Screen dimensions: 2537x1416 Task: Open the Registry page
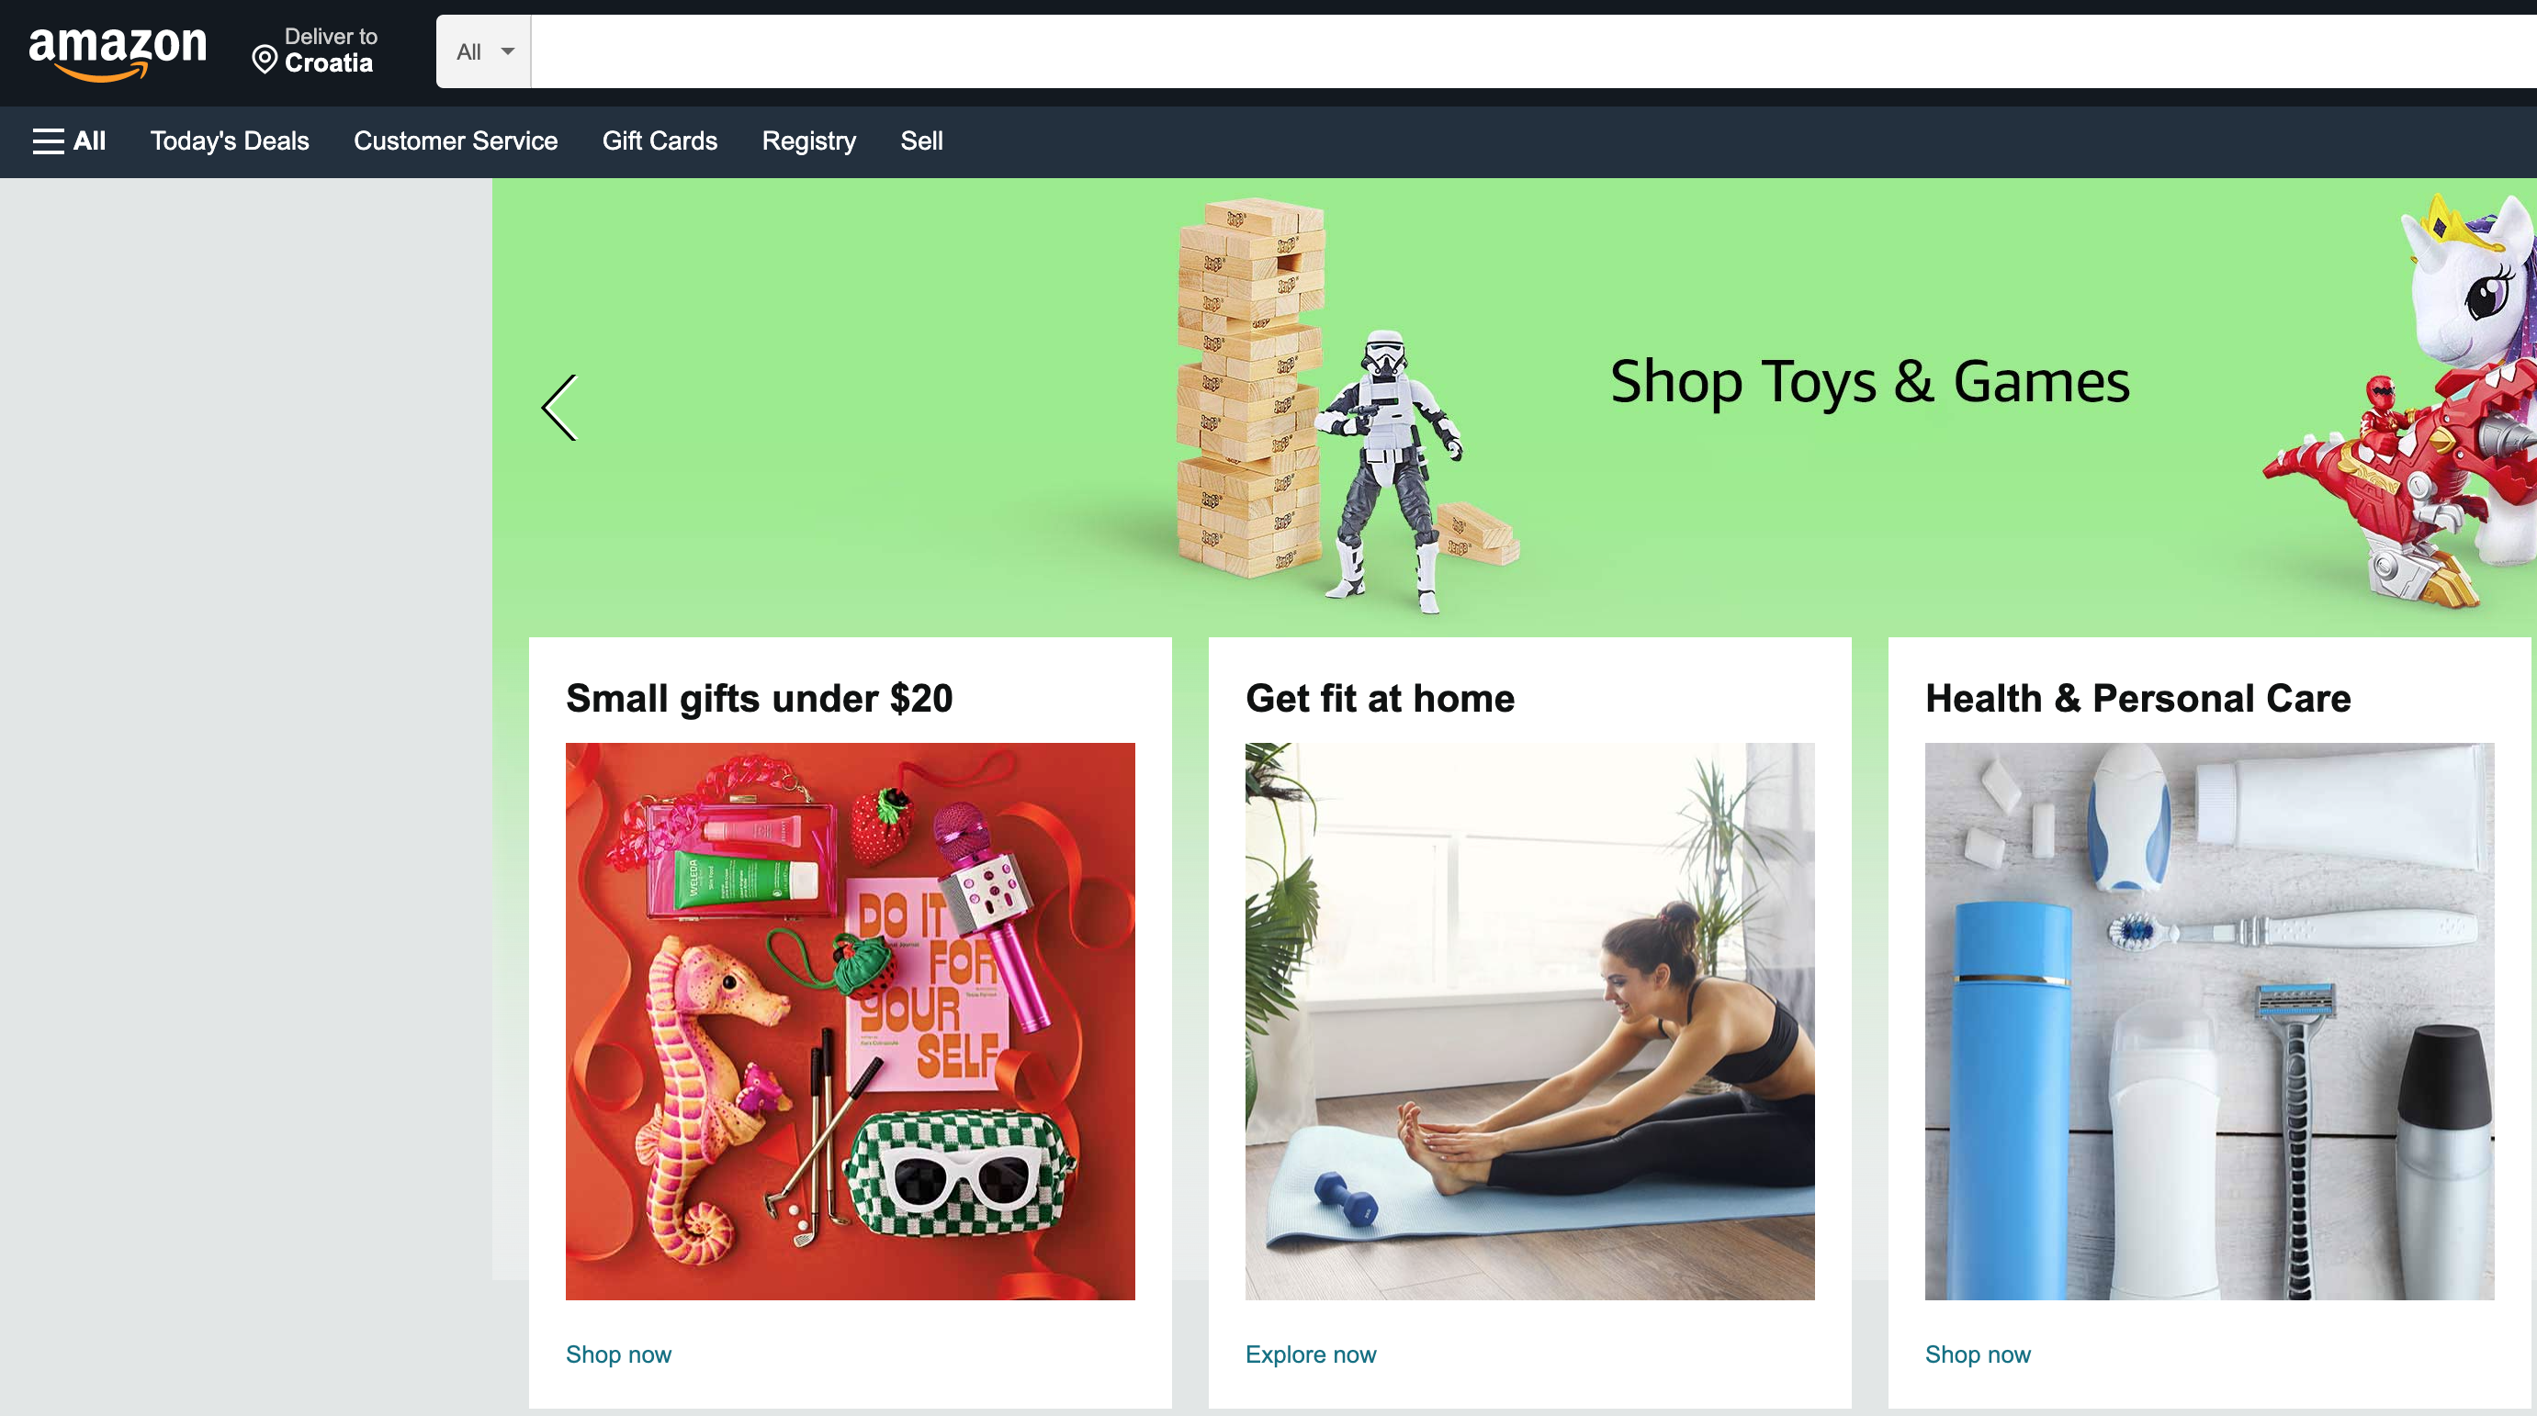tap(808, 140)
